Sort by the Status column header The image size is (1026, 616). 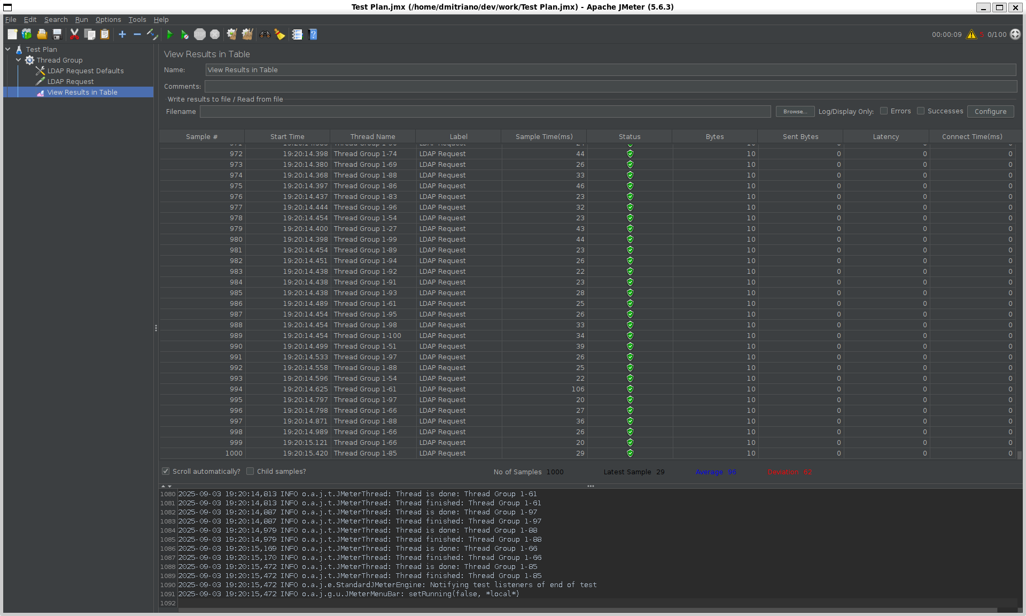click(629, 136)
